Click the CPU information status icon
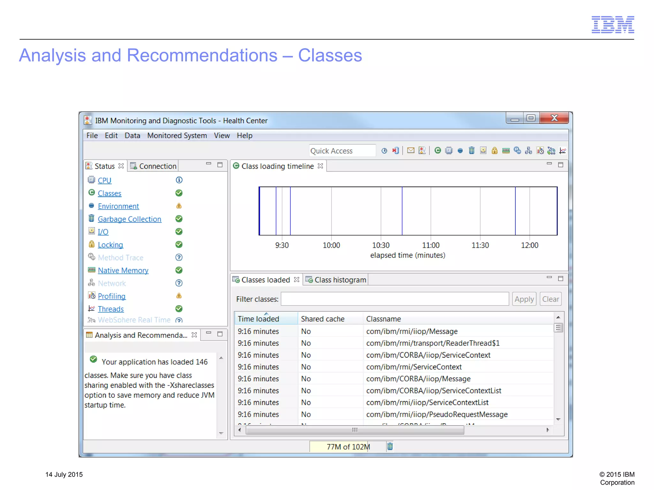654x490 pixels. click(x=179, y=180)
